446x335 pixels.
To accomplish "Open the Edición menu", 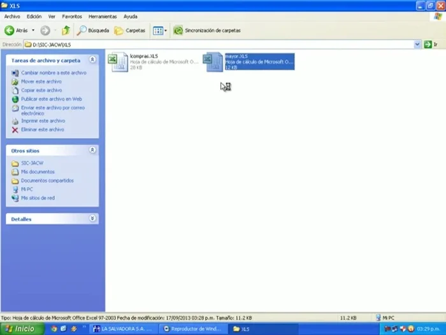I will point(34,17).
